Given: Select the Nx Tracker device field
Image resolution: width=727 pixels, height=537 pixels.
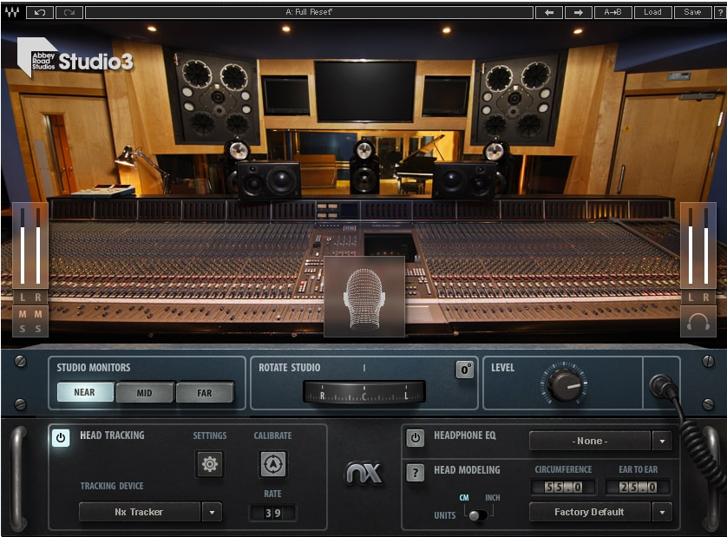Looking at the screenshot, I should tap(140, 512).
